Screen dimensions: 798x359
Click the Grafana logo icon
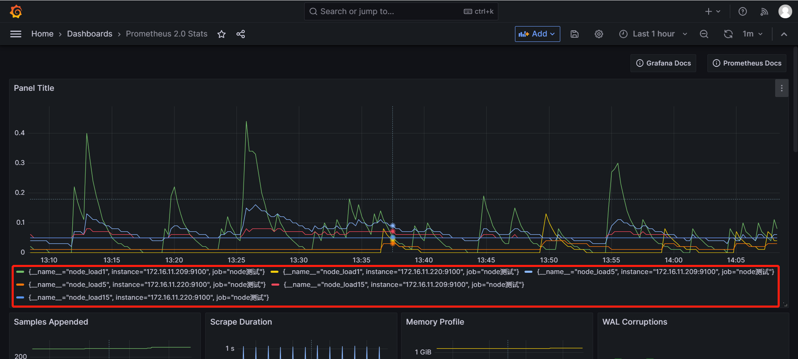[x=16, y=12]
